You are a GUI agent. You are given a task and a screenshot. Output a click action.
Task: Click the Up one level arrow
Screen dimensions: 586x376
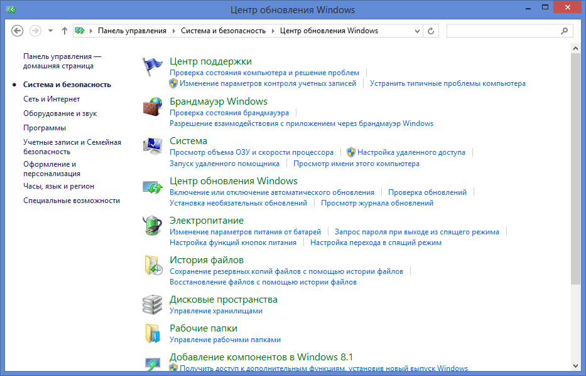tap(64, 31)
